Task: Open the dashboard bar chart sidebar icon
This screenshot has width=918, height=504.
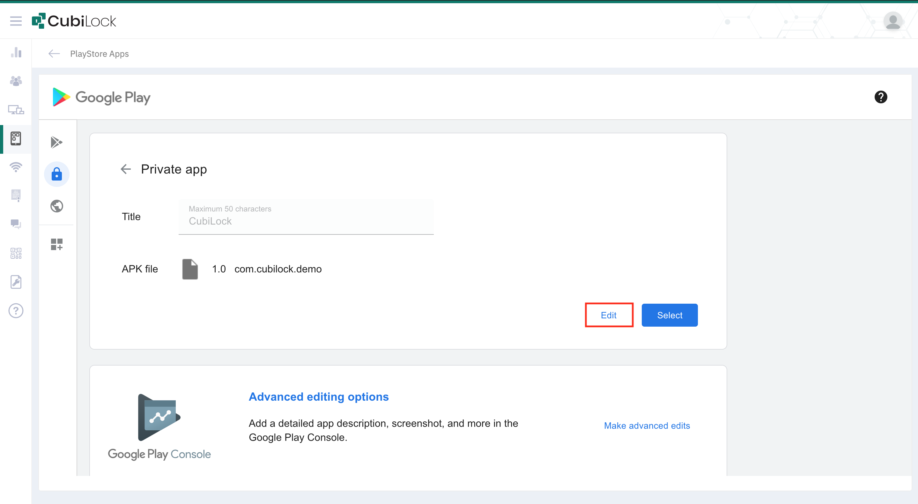Action: [16, 53]
